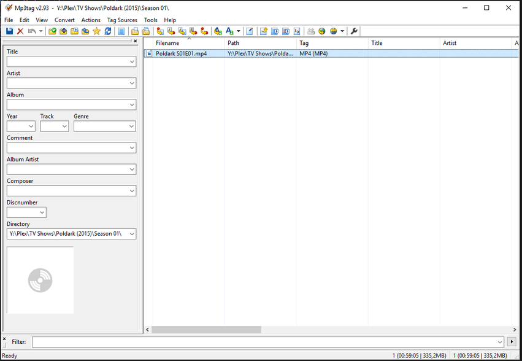Open the Help menu
Image resolution: width=522 pixels, height=361 pixels.
[x=170, y=20]
